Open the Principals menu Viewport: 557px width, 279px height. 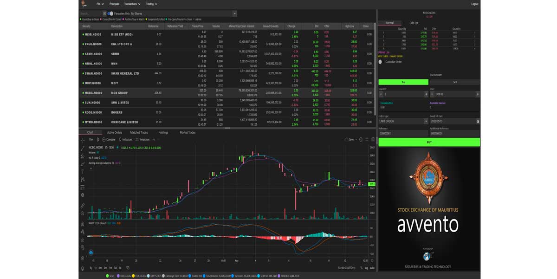point(114,4)
